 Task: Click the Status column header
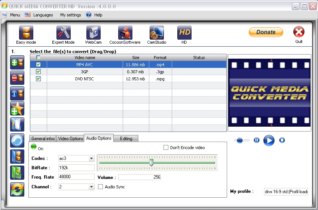199,58
